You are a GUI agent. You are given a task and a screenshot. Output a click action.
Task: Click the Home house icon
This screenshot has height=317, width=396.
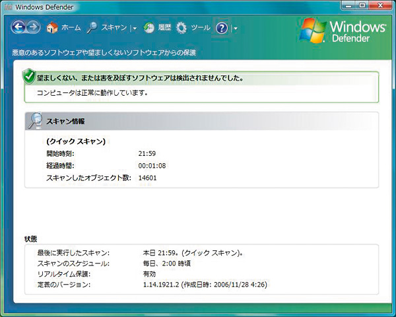[52, 28]
